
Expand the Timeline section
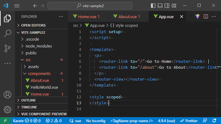[x=41, y=107]
